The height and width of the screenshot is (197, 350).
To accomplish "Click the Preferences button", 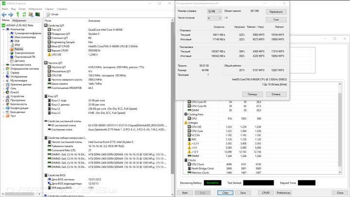I will 283,193.
